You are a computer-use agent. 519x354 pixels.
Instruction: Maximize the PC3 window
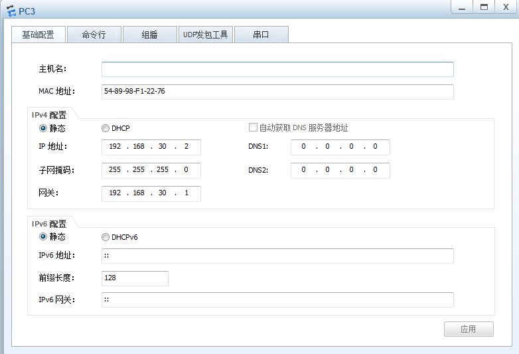(x=484, y=7)
